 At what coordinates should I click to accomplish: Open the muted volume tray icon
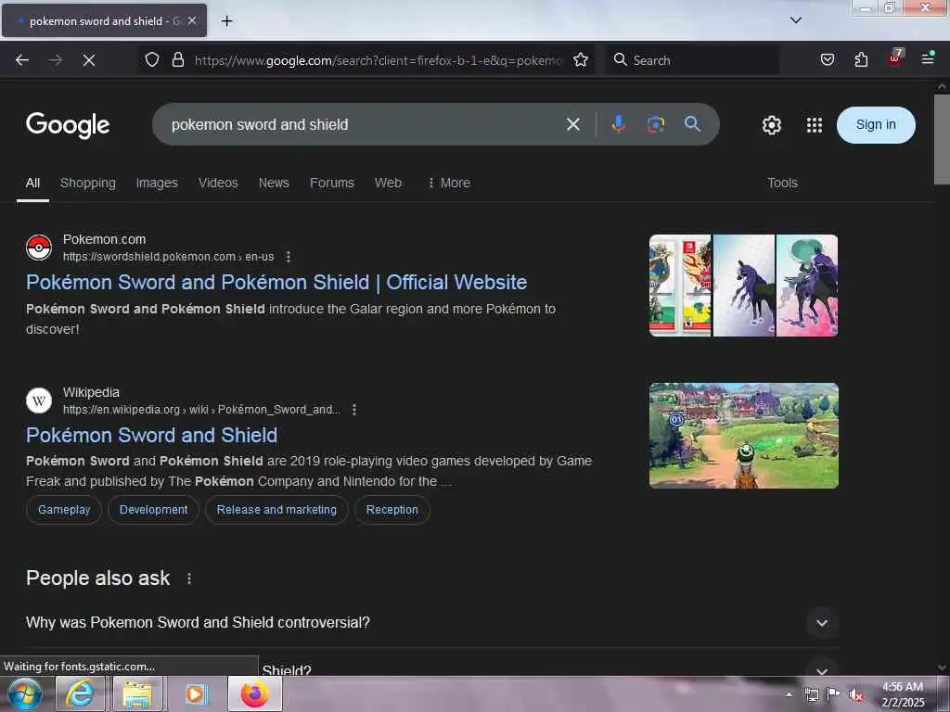pos(855,694)
